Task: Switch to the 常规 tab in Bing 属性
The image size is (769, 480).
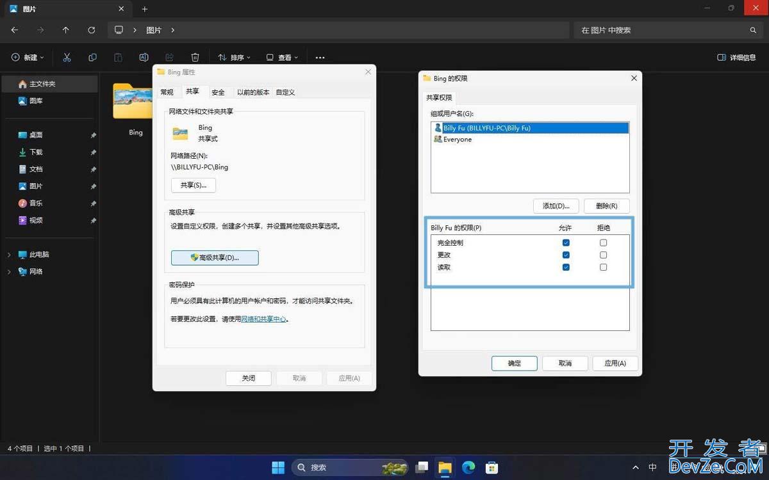Action: coord(167,92)
